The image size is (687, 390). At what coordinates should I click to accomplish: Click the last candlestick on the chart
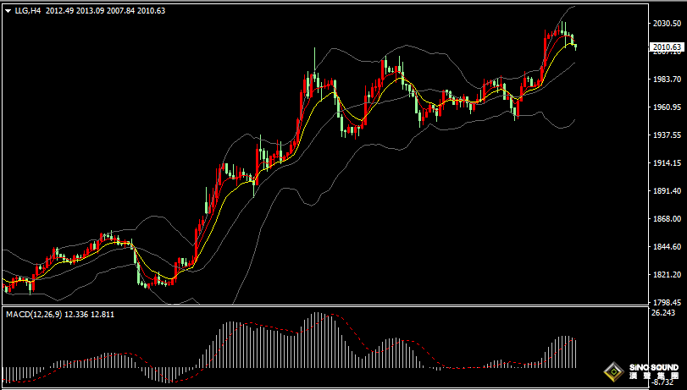point(575,45)
